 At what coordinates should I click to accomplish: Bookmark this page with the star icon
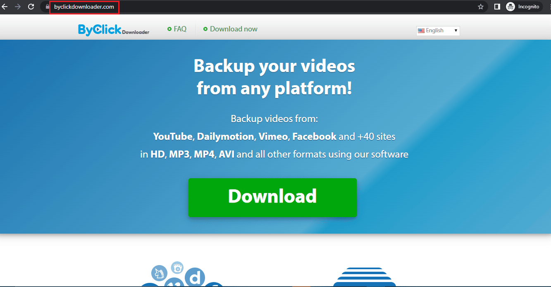(481, 7)
